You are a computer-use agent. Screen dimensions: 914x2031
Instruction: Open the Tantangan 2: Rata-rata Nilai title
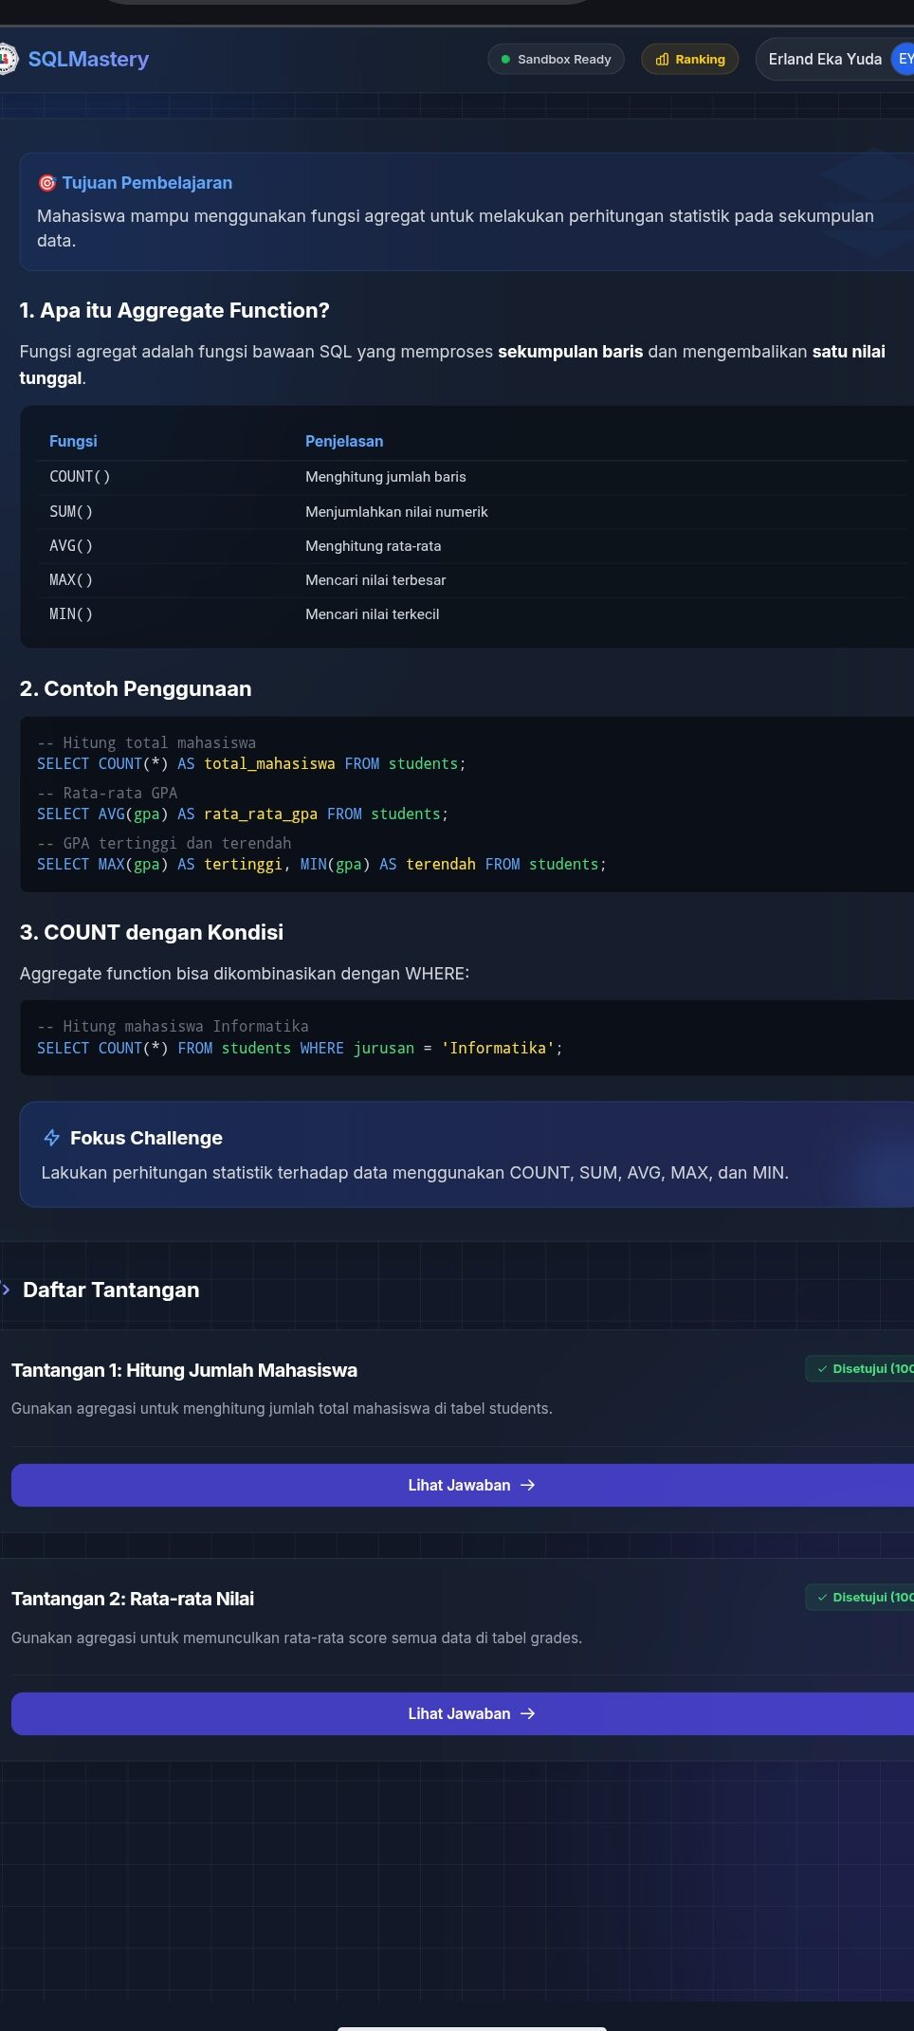click(x=133, y=1599)
